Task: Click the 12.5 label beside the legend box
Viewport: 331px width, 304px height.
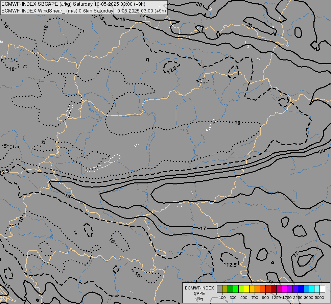Action: pyautogui.click(x=231, y=265)
